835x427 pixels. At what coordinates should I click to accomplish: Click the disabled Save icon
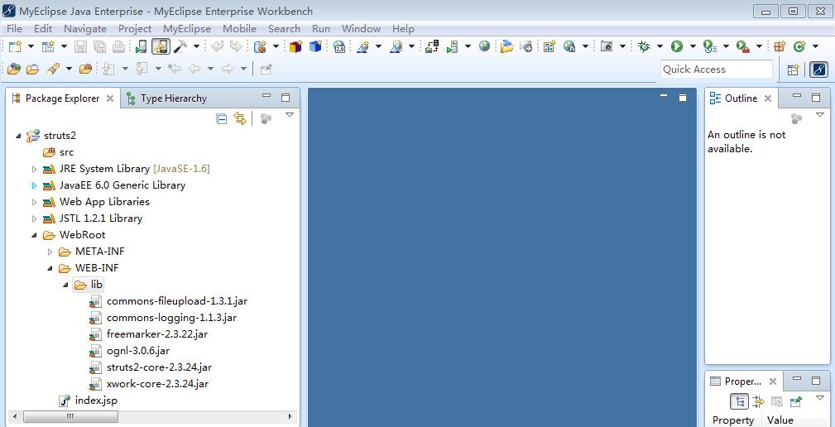pyautogui.click(x=80, y=47)
